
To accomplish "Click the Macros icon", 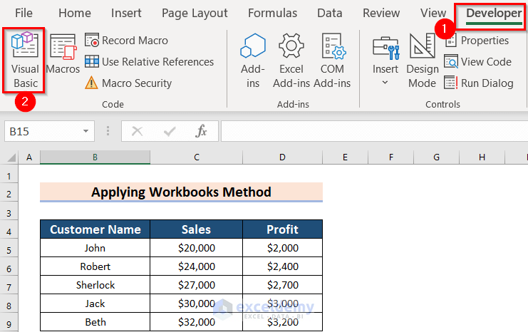I will pos(63,56).
